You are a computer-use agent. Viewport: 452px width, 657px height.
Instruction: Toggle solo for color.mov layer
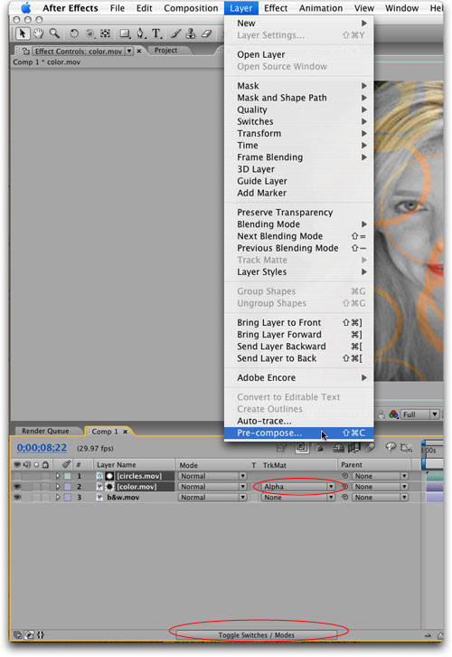tap(36, 487)
